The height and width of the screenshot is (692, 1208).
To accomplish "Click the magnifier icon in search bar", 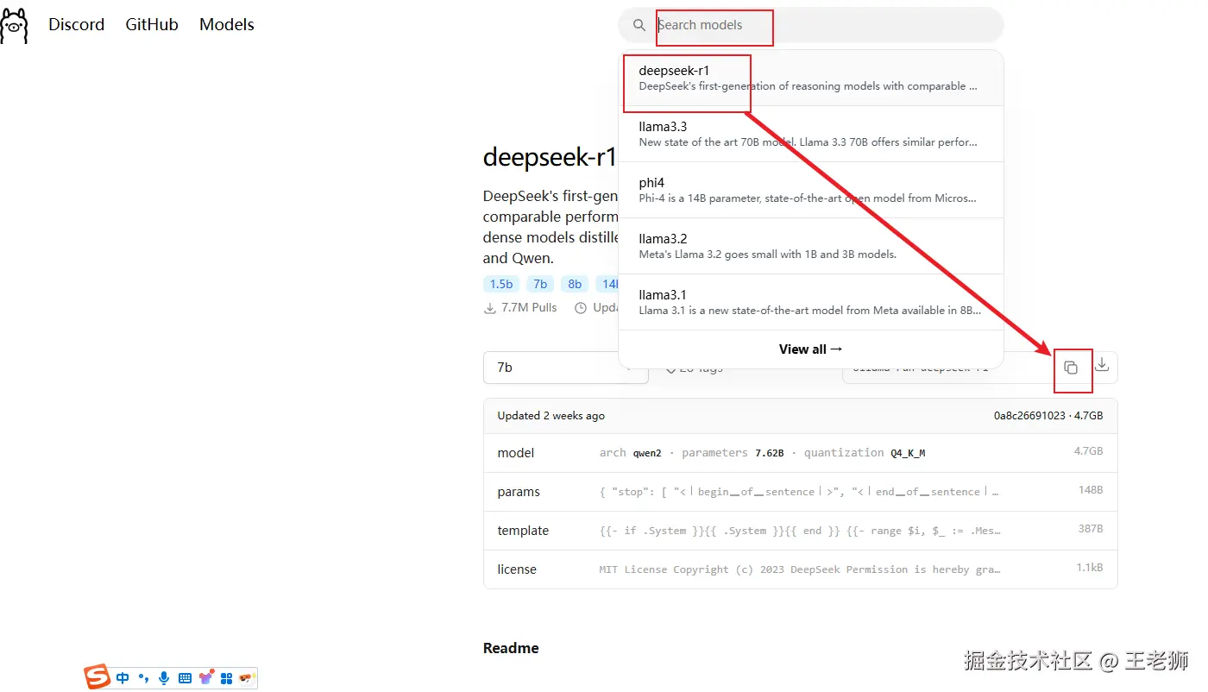I will 639,25.
